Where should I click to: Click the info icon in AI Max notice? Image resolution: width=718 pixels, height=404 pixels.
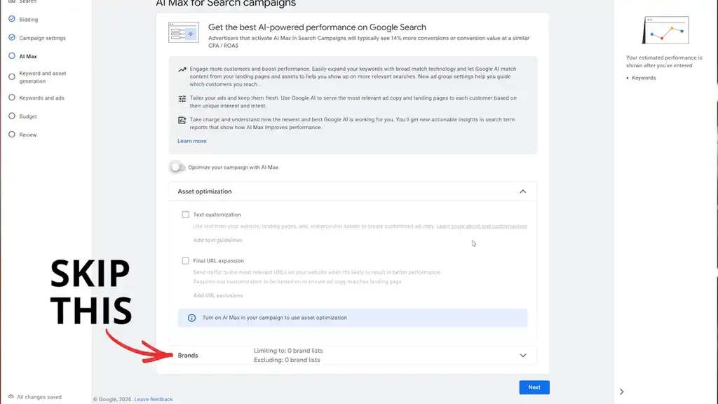tap(191, 318)
